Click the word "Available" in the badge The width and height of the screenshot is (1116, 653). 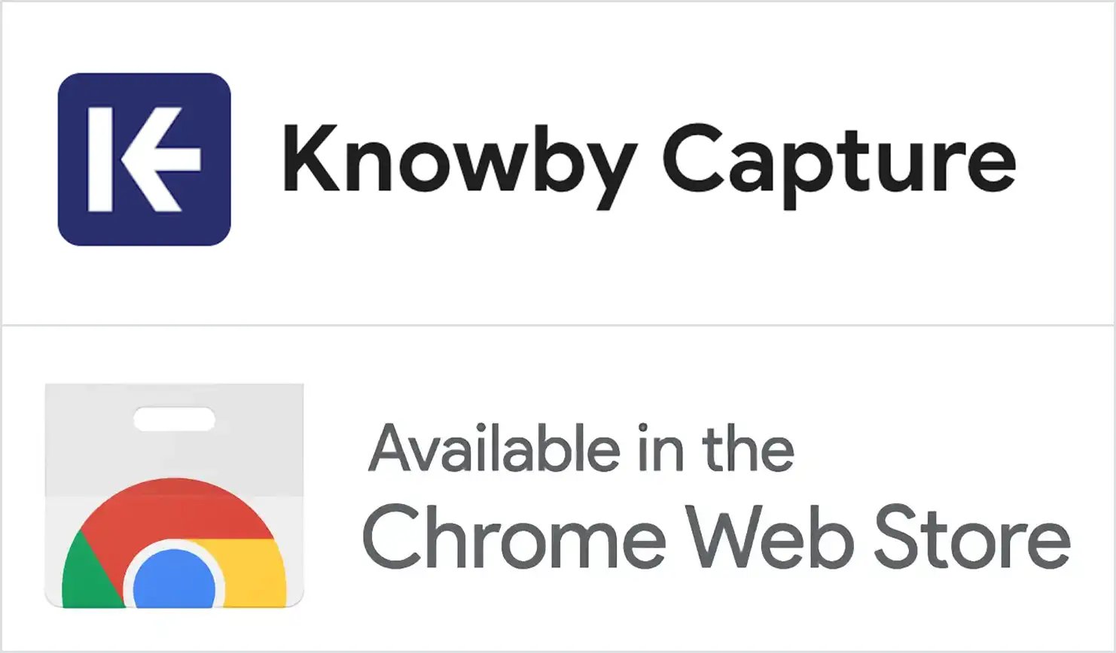pos(494,449)
